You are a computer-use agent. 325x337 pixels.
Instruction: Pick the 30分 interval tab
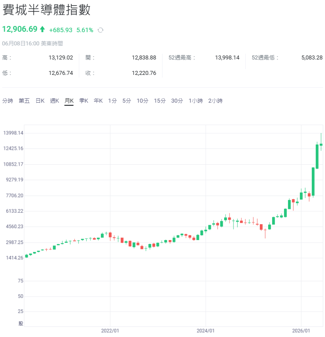pos(177,100)
